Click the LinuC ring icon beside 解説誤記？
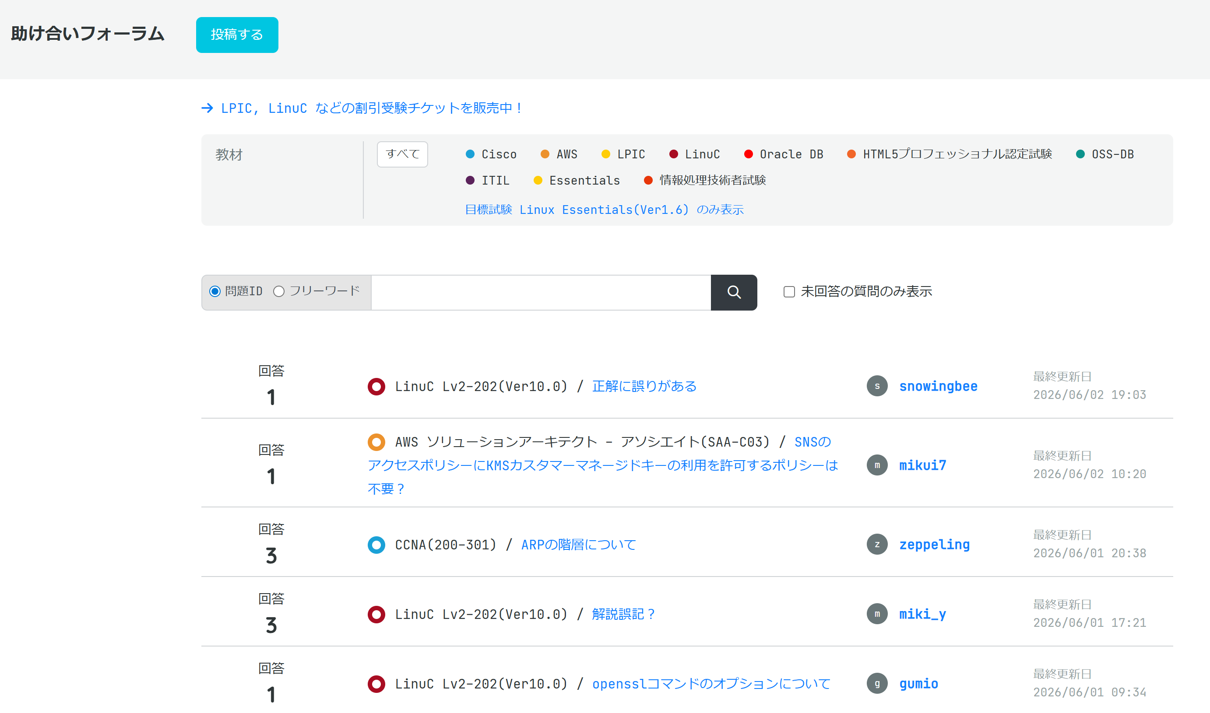 click(x=376, y=615)
